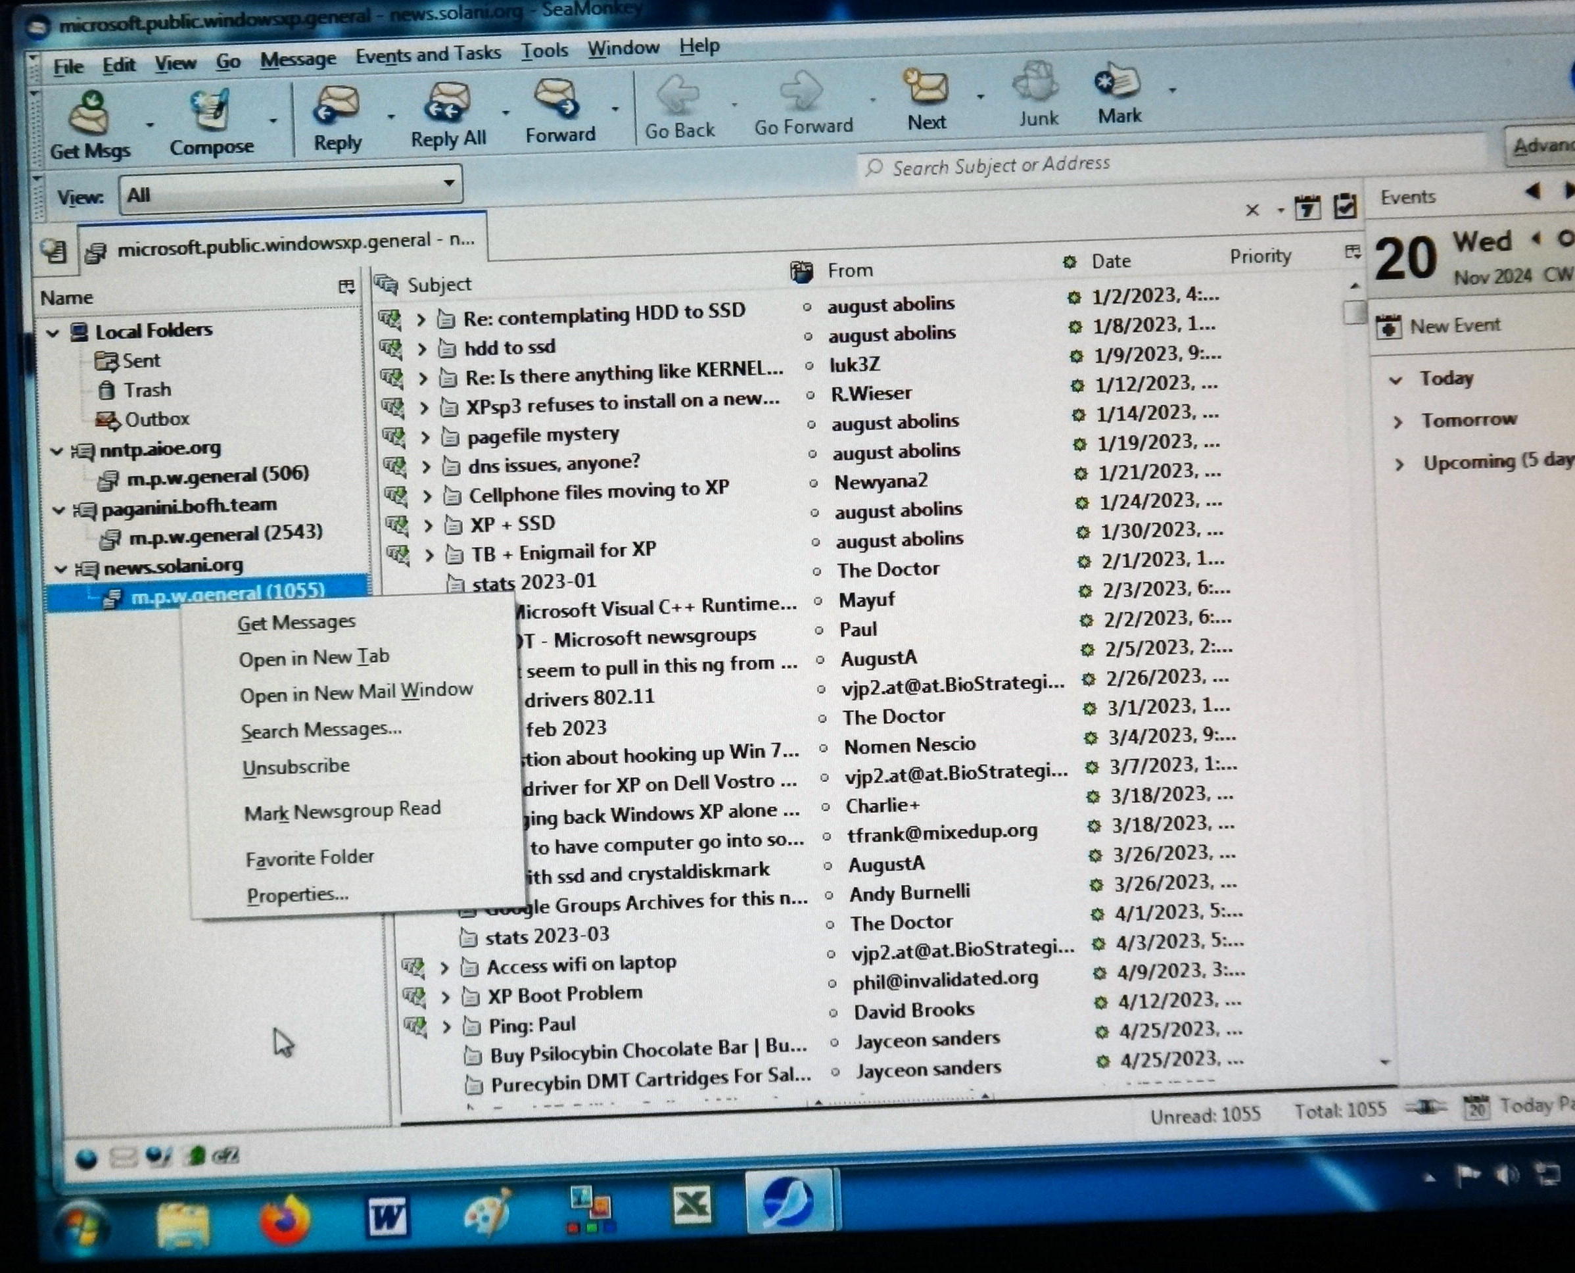The image size is (1575, 1273).
Task: Toggle read dot for 'David Brooks' row
Action: tap(834, 1013)
